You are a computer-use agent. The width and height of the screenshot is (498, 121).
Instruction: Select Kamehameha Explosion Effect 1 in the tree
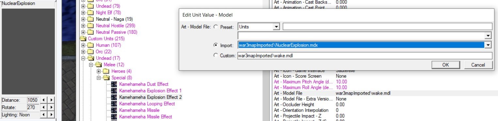[x=150, y=91]
